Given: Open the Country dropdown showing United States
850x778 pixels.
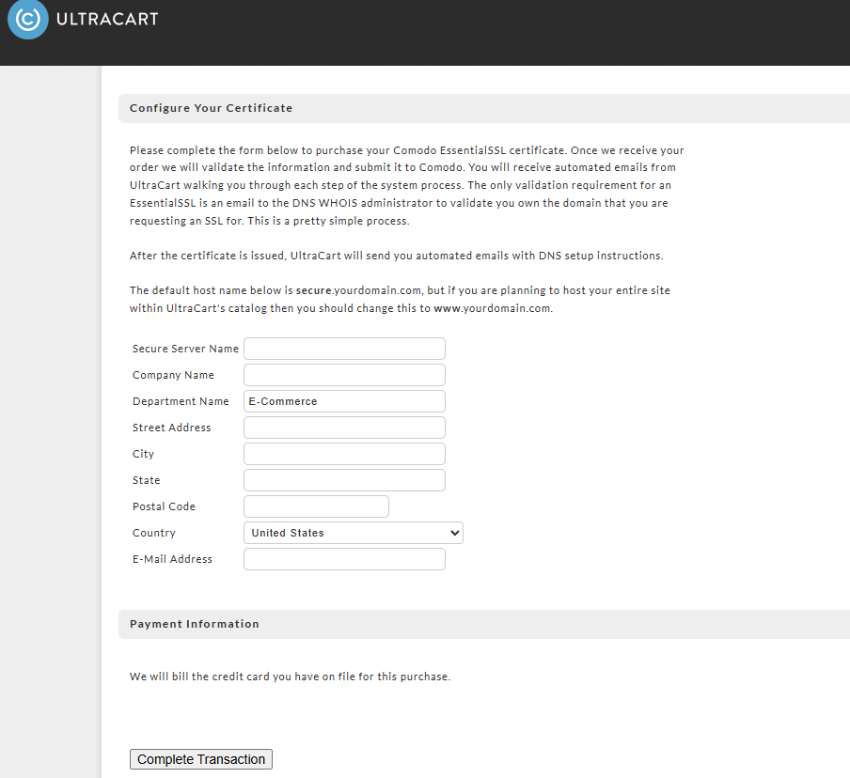Looking at the screenshot, I should click(x=354, y=533).
